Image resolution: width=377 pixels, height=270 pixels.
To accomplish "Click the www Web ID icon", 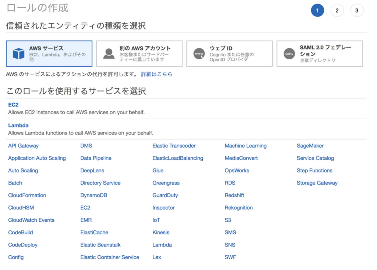I will (199, 54).
